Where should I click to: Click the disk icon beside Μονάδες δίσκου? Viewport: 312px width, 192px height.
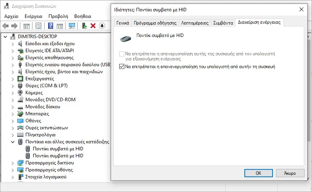click(20, 107)
